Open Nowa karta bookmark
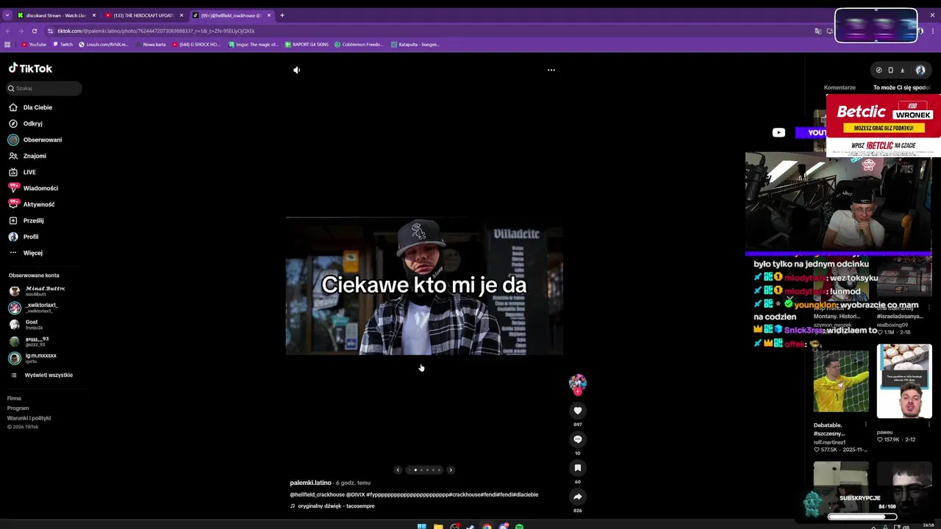The width and height of the screenshot is (941, 529). (x=151, y=44)
